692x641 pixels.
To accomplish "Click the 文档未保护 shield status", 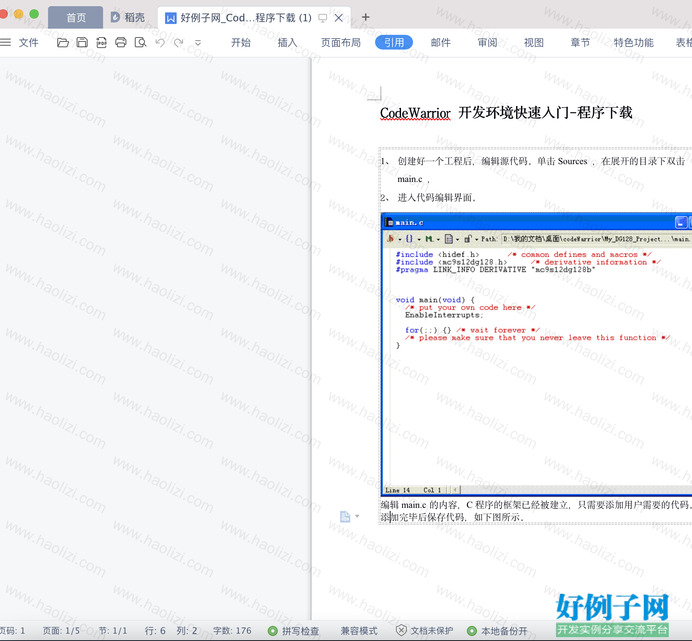I will point(425,631).
